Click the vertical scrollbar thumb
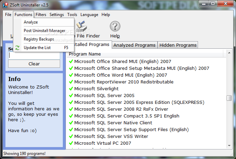This screenshot has width=236, height=159. point(229,98)
